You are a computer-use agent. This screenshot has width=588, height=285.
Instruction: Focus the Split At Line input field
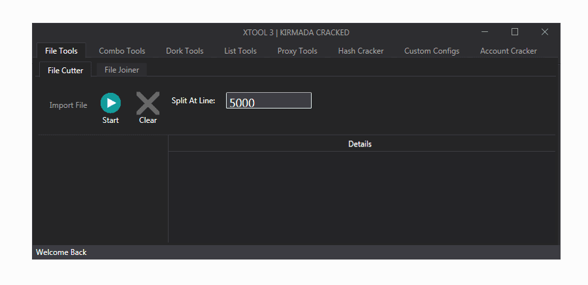point(269,101)
